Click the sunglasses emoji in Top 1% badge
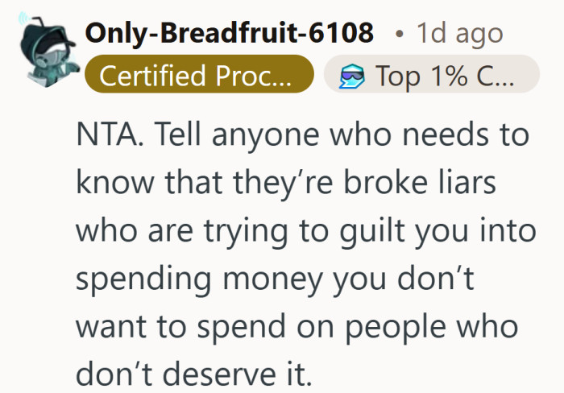564x393 pixels. 354,77
